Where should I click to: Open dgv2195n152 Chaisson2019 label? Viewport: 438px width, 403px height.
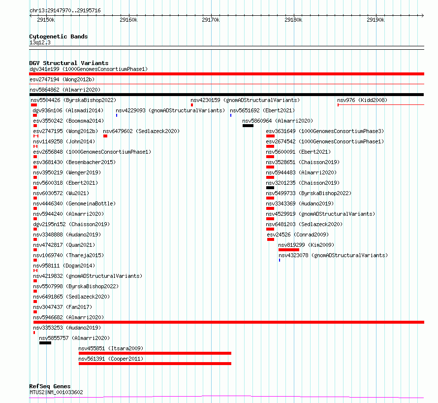(x=71, y=224)
